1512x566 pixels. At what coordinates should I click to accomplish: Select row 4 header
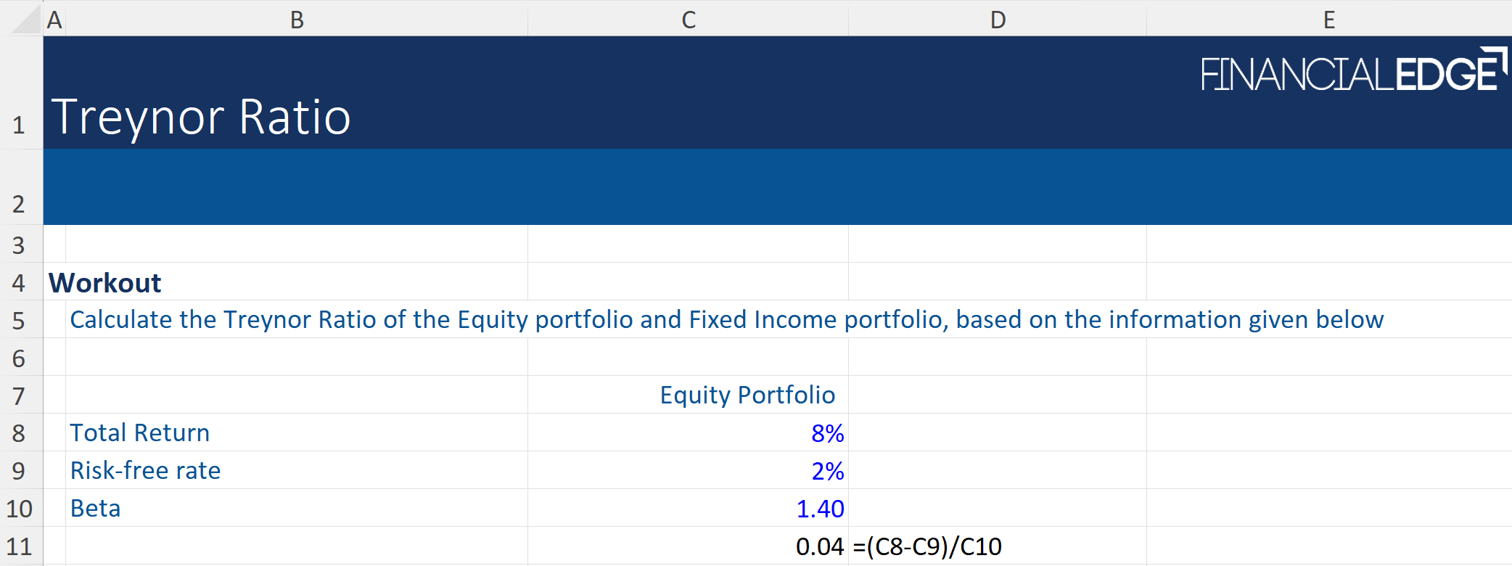(x=20, y=282)
